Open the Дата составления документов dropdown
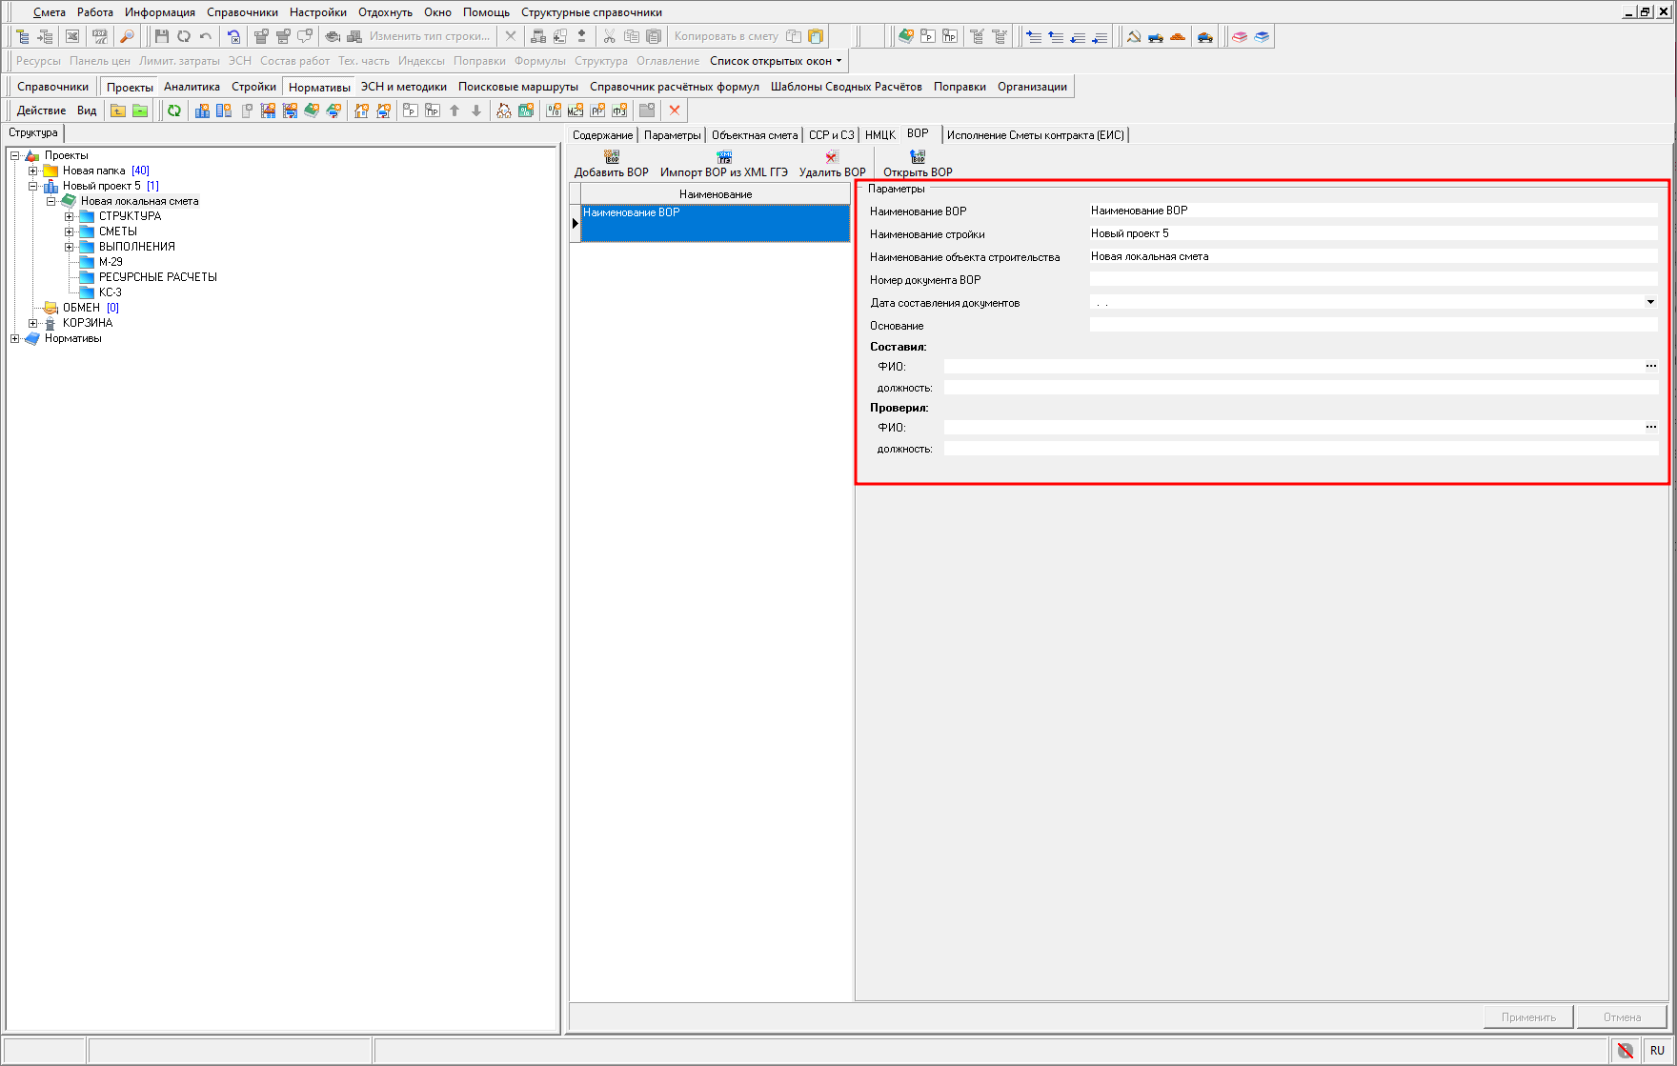The image size is (1677, 1066). [x=1650, y=302]
